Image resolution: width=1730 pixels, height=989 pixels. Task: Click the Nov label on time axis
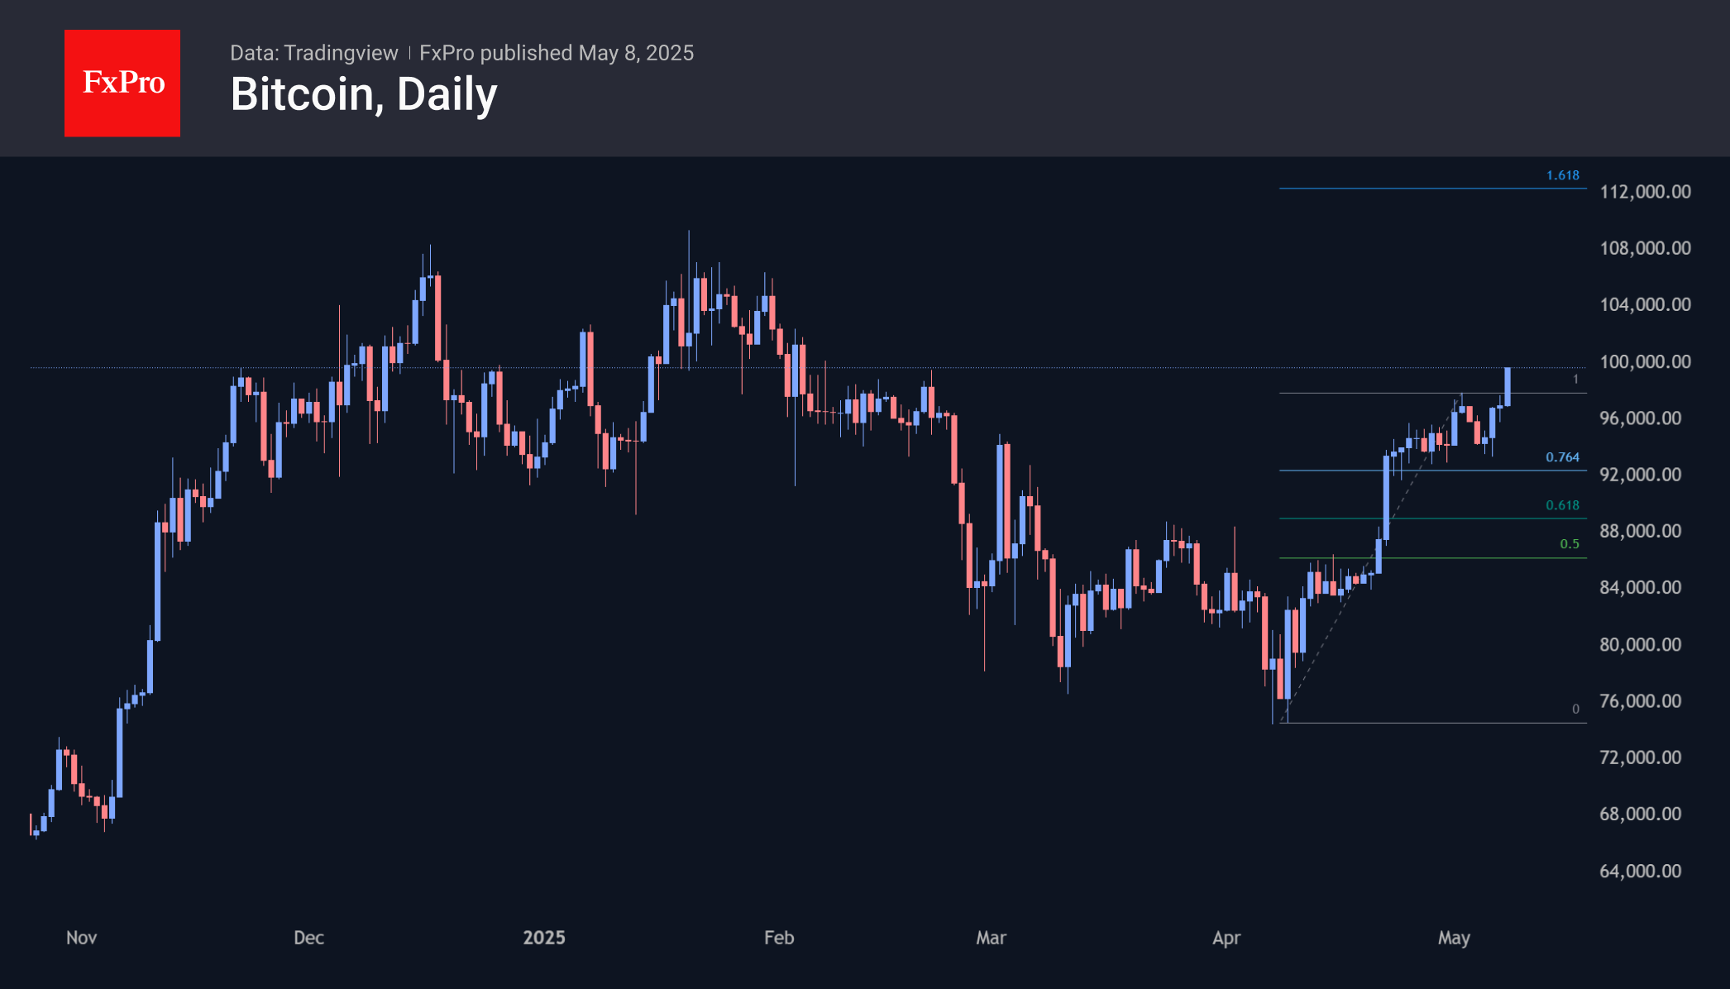click(x=81, y=938)
